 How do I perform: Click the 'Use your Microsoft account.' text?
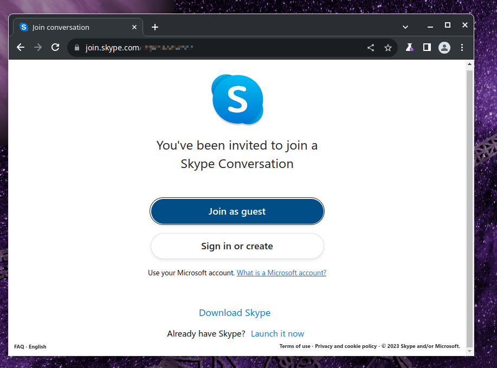191,273
